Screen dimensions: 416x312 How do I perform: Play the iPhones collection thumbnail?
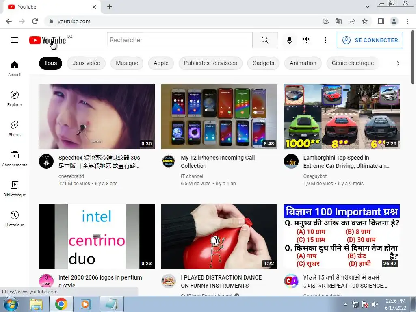coord(219,117)
